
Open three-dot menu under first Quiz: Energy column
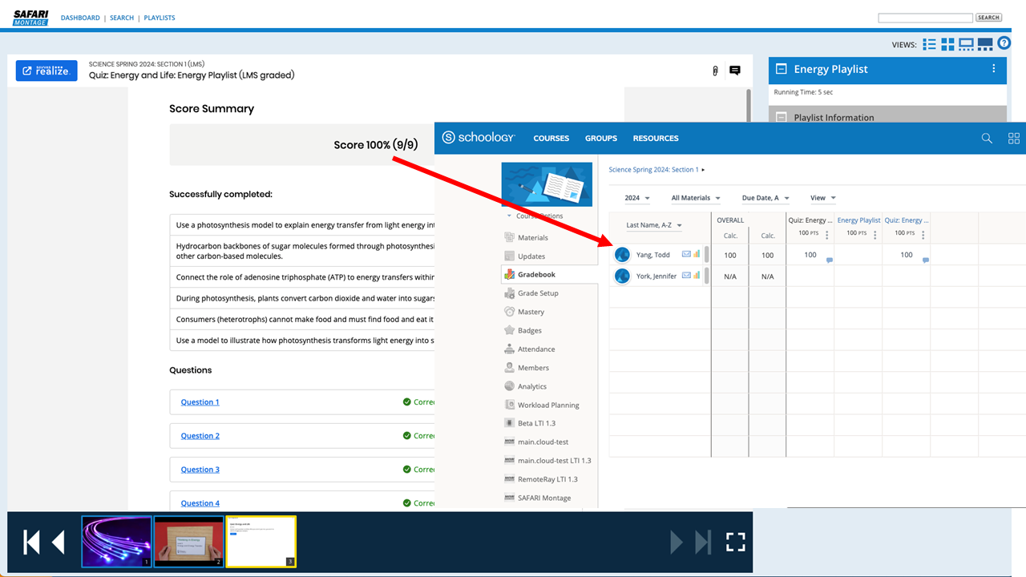coord(827,235)
